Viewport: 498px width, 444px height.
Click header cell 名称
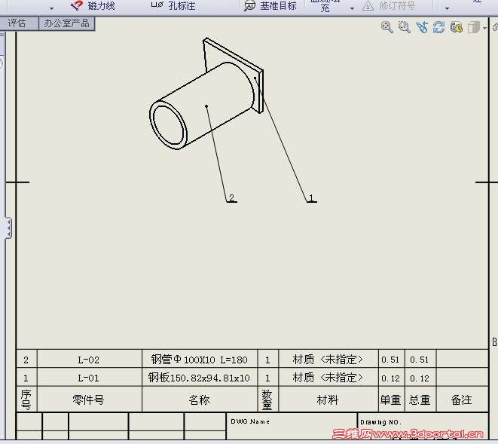(200, 400)
